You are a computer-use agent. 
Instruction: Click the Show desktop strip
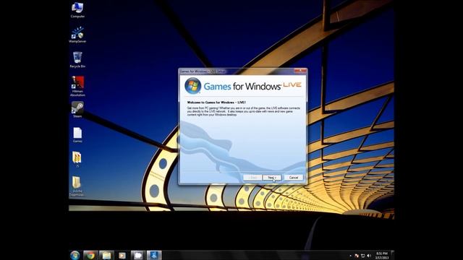pyautogui.click(x=392, y=255)
